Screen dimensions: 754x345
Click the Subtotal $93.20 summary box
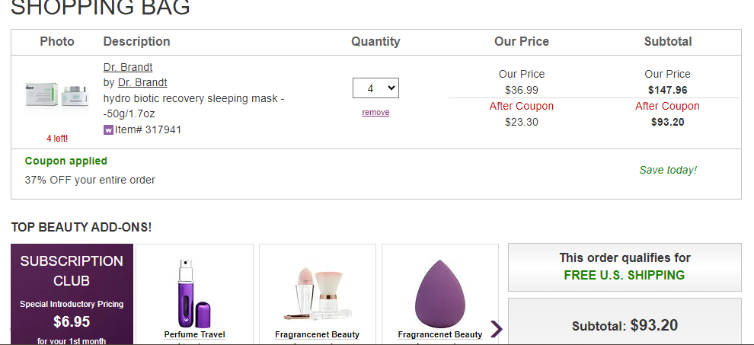tap(625, 321)
